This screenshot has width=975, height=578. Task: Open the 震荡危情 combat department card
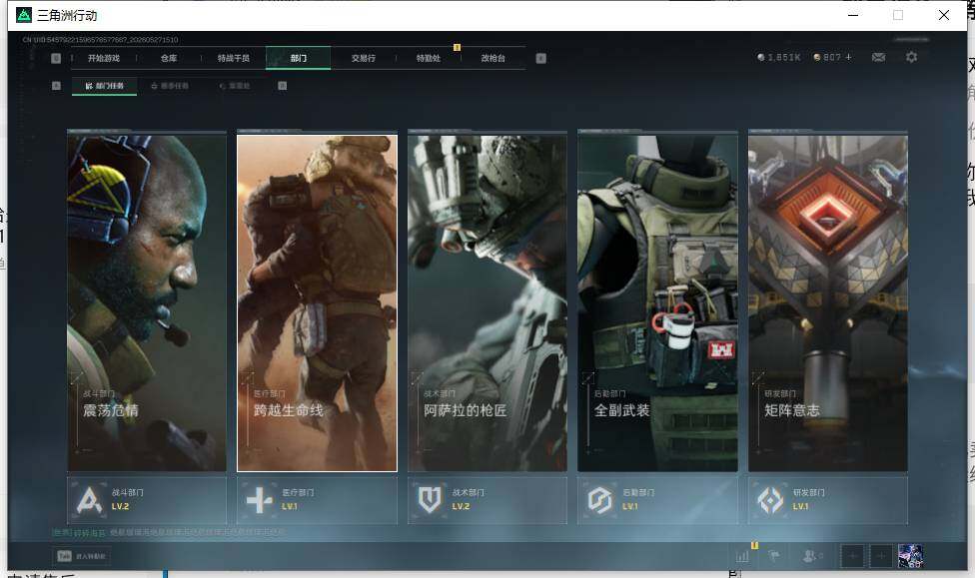(x=147, y=302)
